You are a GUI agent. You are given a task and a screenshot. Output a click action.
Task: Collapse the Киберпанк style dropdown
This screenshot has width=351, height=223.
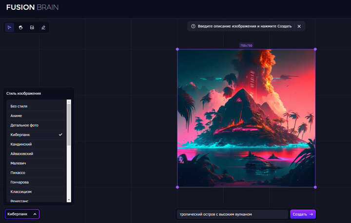pyautogui.click(x=22, y=214)
